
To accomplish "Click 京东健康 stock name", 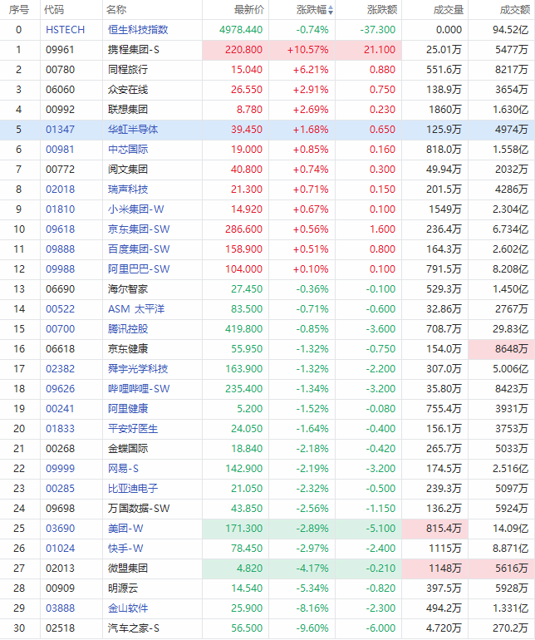I will coord(128,349).
